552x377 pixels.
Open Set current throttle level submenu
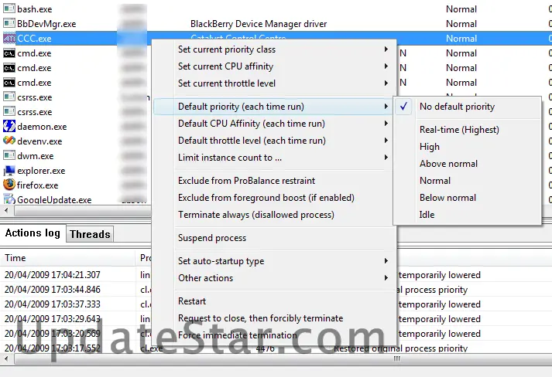coord(275,83)
